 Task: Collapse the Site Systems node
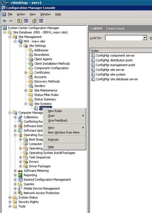click(x=26, y=104)
